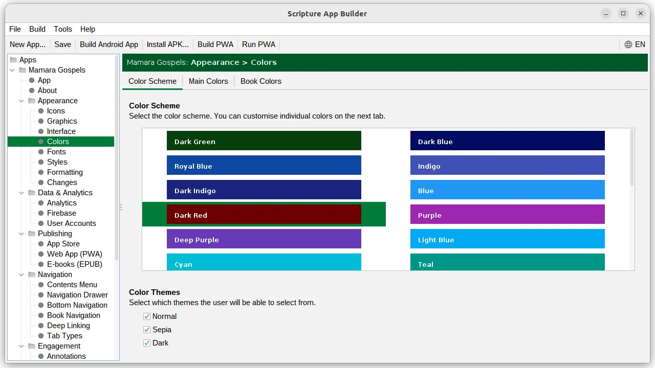Toggle the Dark theme checkbox
Viewport: 655px width, 368px height.
[x=147, y=343]
